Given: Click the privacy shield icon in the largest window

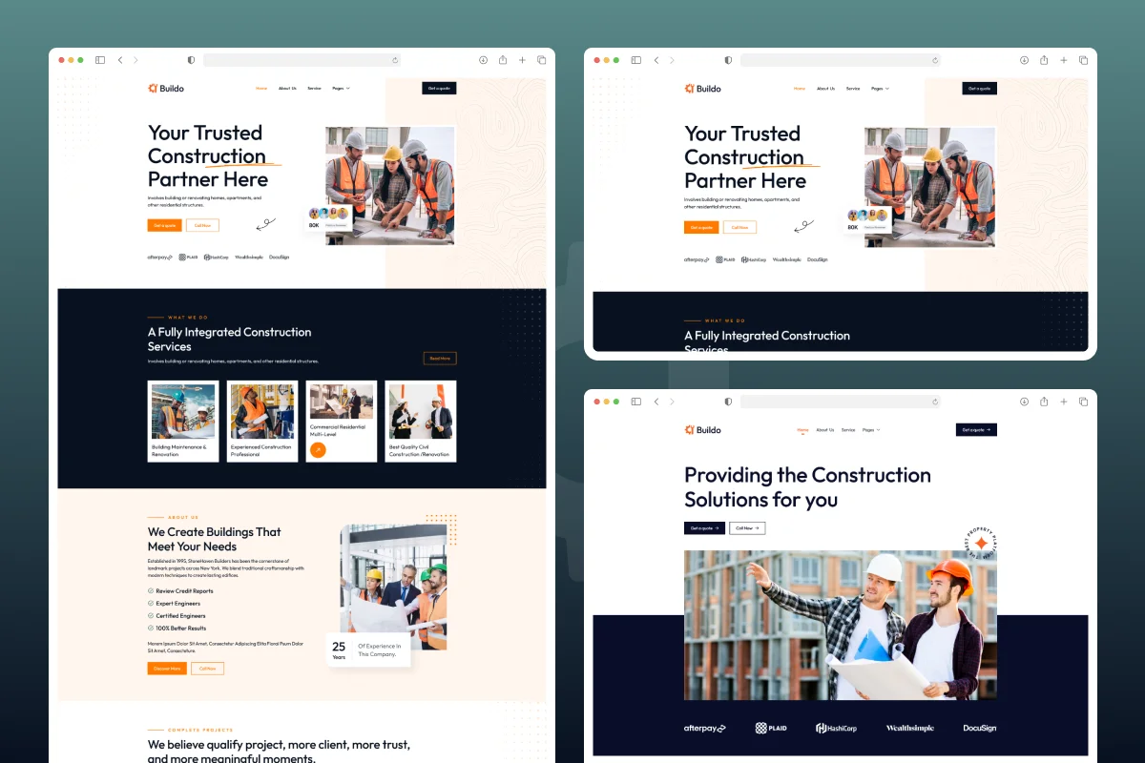Looking at the screenshot, I should point(191,60).
